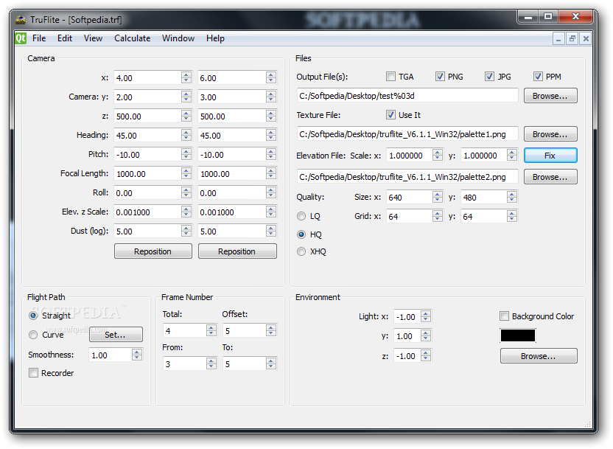Minimize the inner Softpedia.trf document
Screen dimensions: 613x449
click(558, 38)
